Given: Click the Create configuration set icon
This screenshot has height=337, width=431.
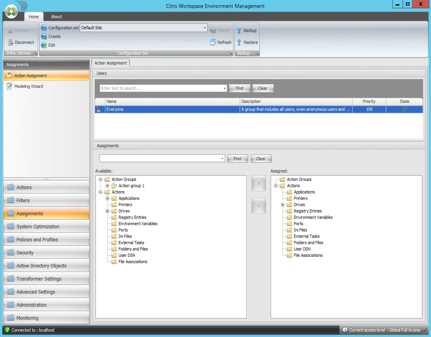Looking at the screenshot, I should coord(44,37).
